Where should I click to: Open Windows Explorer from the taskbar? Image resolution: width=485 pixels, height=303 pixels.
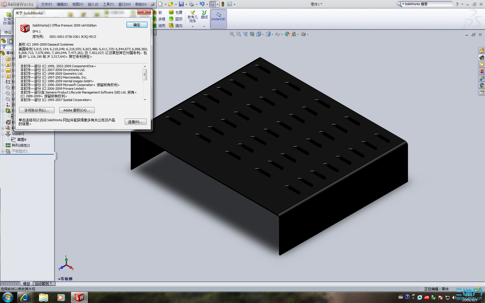43,297
